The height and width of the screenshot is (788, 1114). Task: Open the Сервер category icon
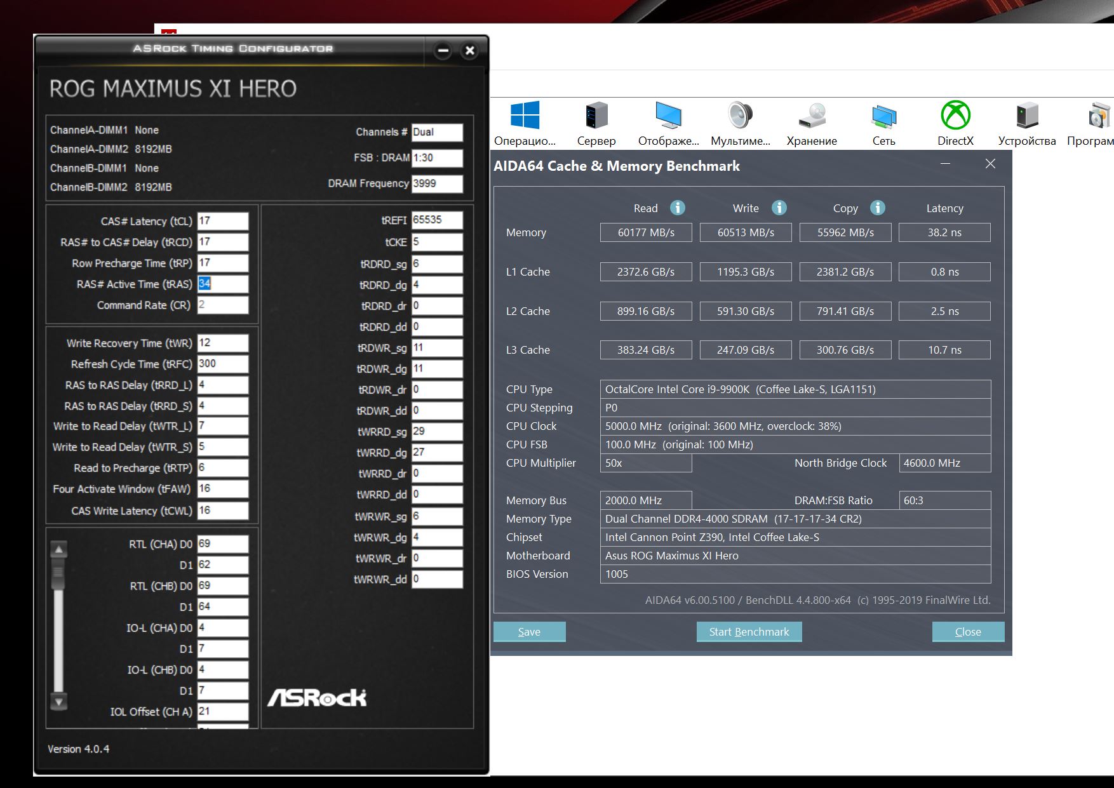[596, 116]
